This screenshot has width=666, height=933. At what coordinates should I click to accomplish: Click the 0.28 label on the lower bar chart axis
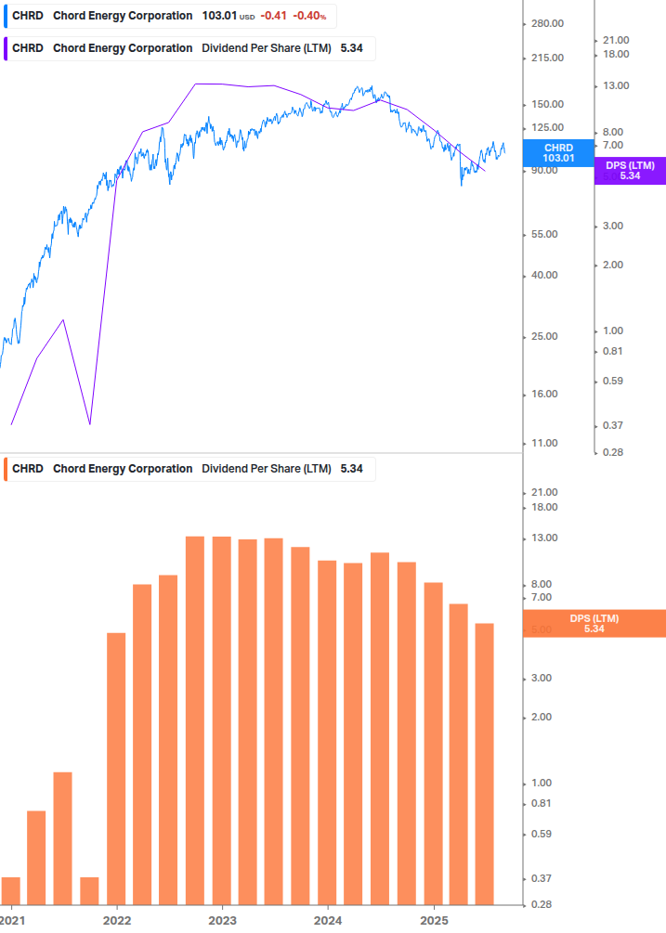tap(541, 904)
